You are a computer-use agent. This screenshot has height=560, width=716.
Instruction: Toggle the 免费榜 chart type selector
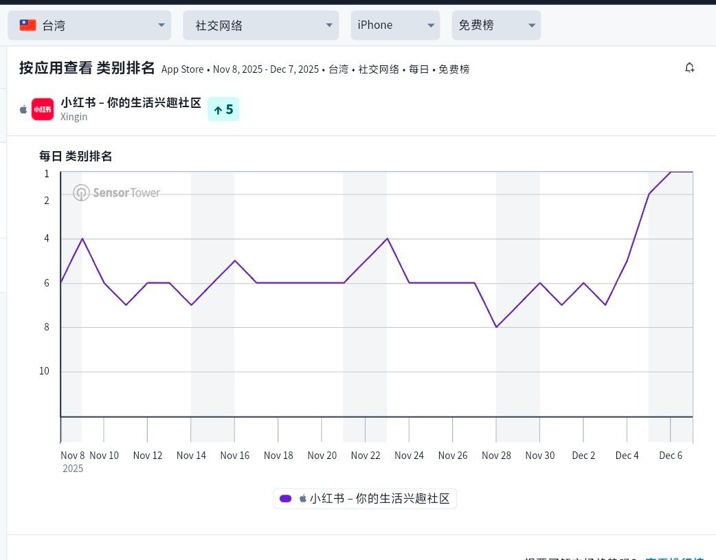click(496, 25)
